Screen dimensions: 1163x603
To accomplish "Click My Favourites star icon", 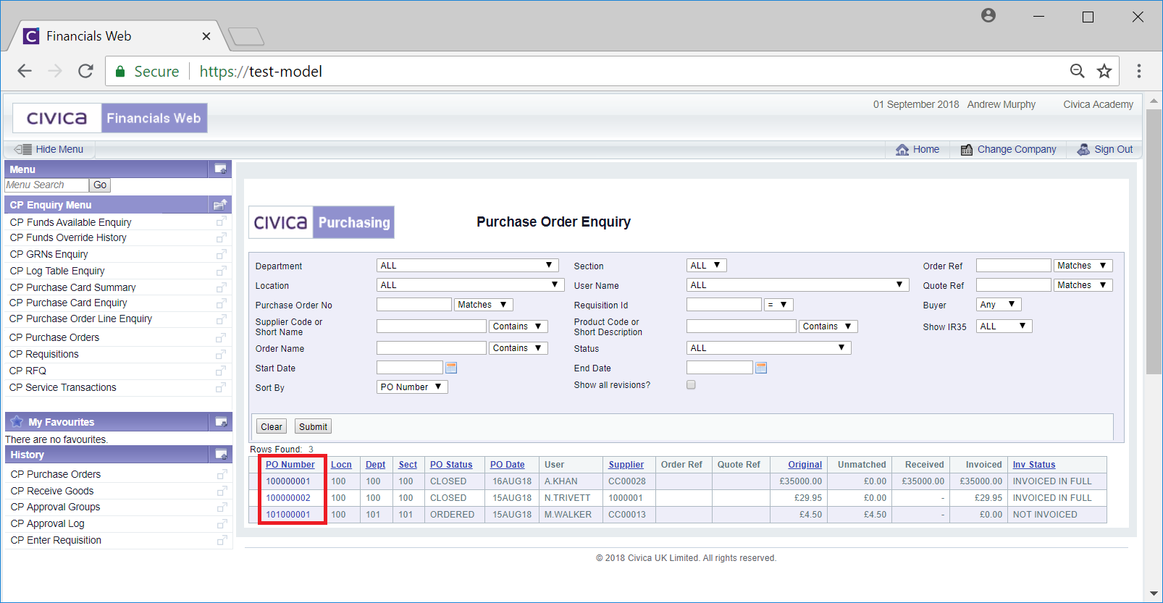I will 17,421.
